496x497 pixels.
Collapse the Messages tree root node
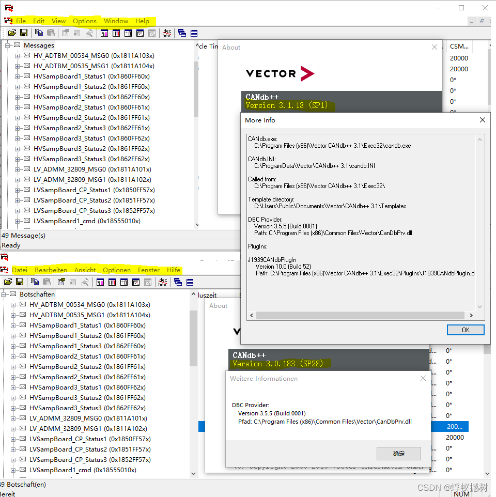click(x=7, y=45)
